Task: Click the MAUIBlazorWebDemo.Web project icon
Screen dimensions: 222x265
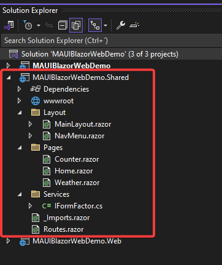Action: [x=25, y=242]
